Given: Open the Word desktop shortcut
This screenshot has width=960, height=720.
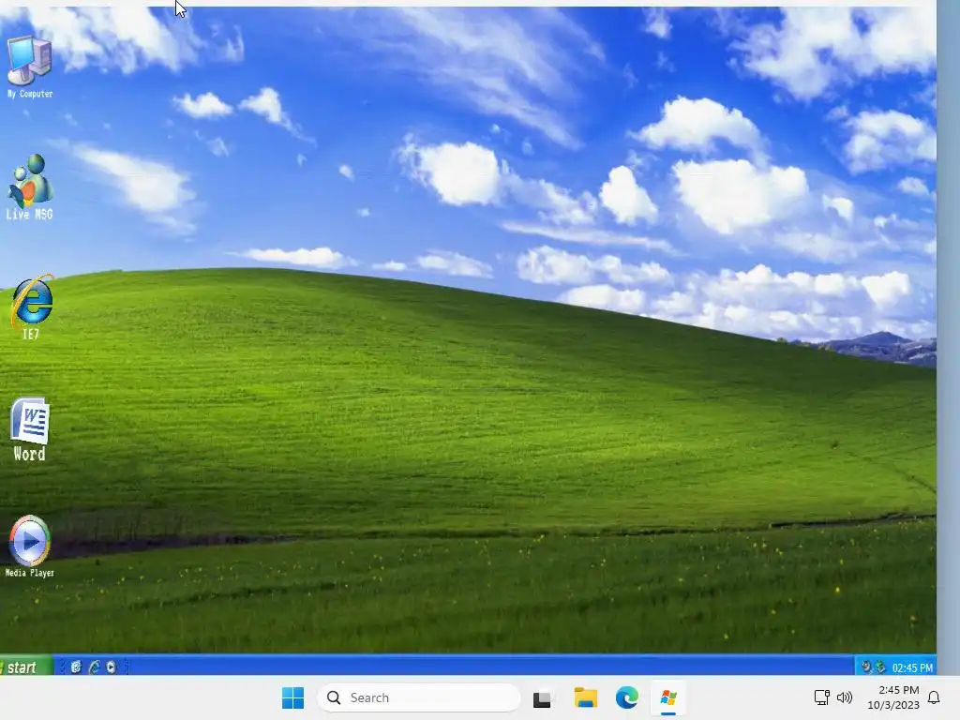Looking at the screenshot, I should (29, 429).
